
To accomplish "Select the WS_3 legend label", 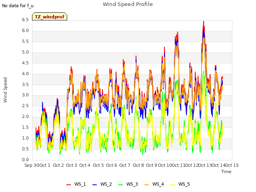I will tap(132, 184).
